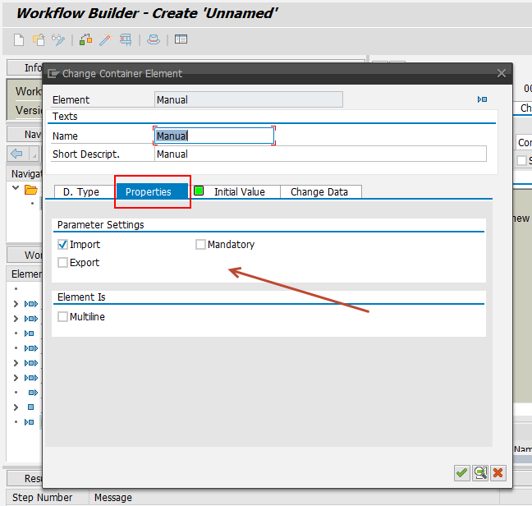
Task: Click the check/test icon beside green checkmark
Action: coord(480,472)
